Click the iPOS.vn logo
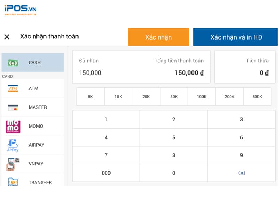278x208 pixels. pos(20,9)
